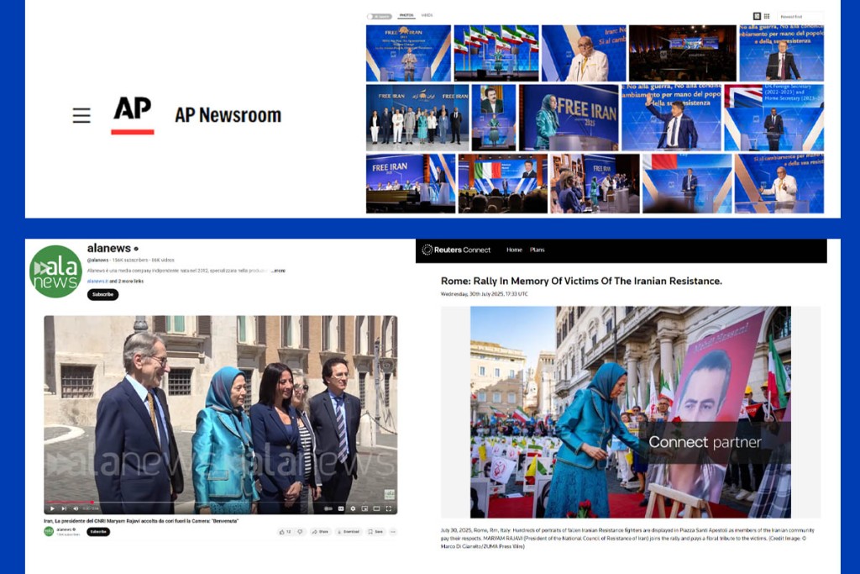
Task: Click the alanews channel avatar logo
Action: [55, 271]
